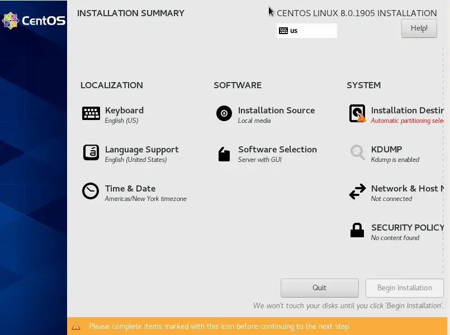The image size is (450, 335).
Task: Open Language Support settings
Action: click(x=131, y=154)
